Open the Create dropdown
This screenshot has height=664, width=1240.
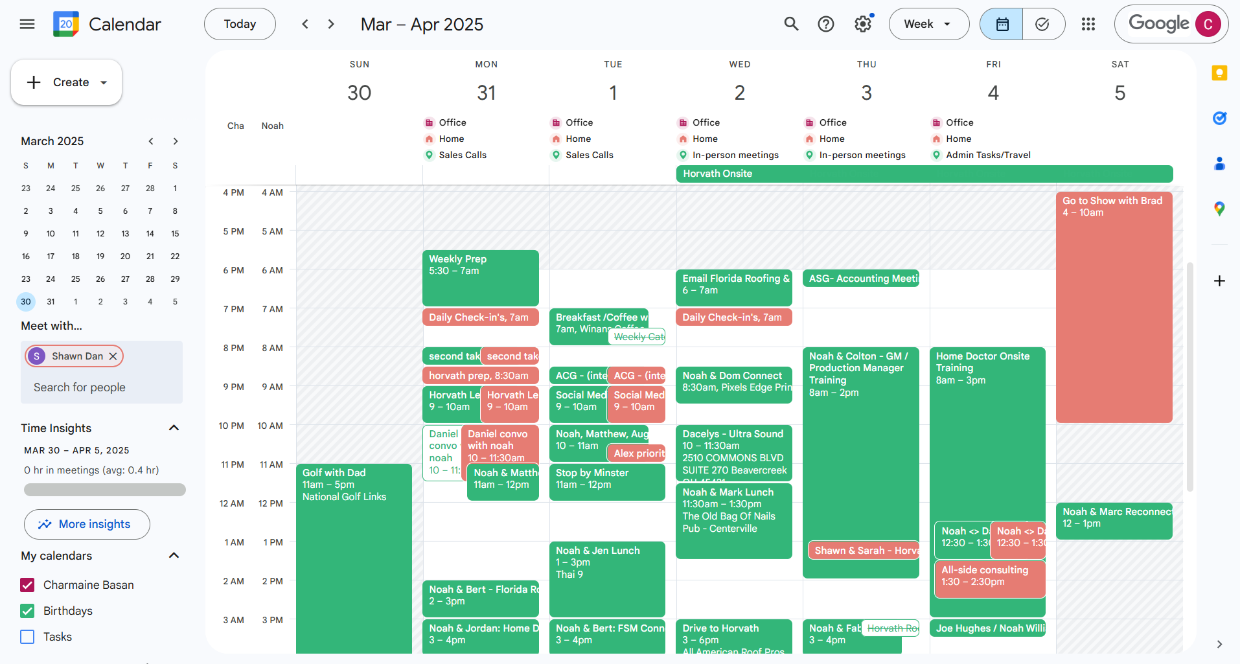pyautogui.click(x=104, y=82)
